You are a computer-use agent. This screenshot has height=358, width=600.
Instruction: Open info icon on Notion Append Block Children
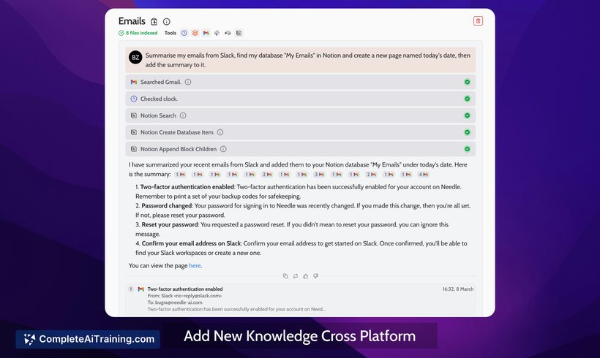pyautogui.click(x=223, y=149)
